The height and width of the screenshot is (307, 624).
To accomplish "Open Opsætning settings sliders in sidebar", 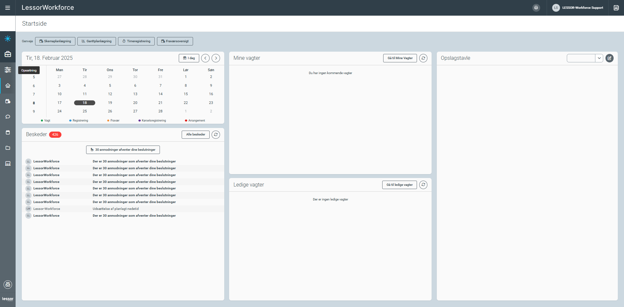I will pos(8,70).
